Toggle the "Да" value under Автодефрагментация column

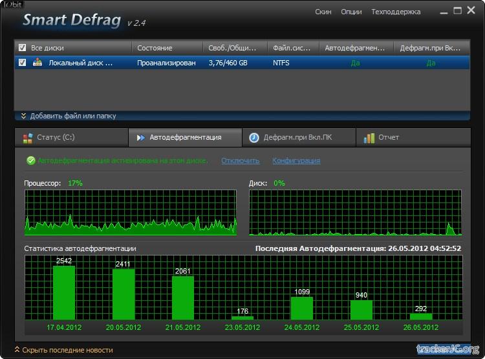click(x=355, y=63)
